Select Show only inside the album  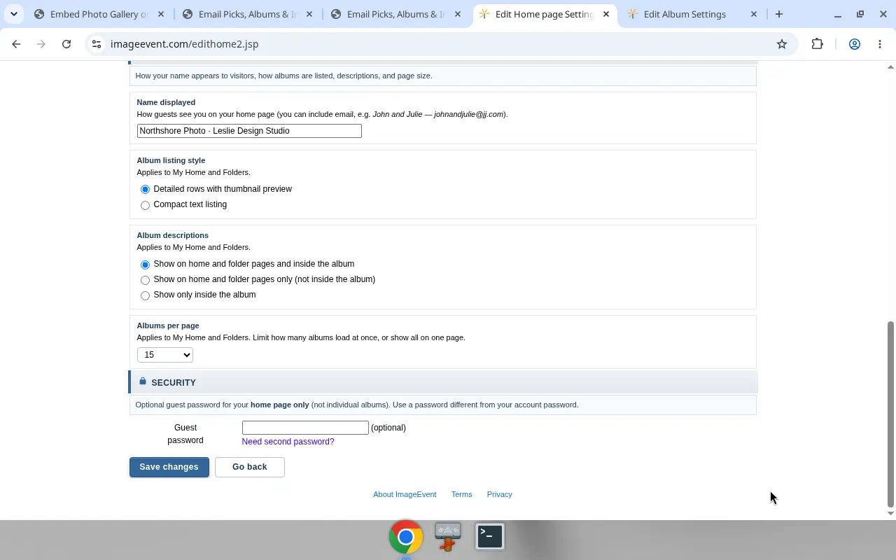145,295
